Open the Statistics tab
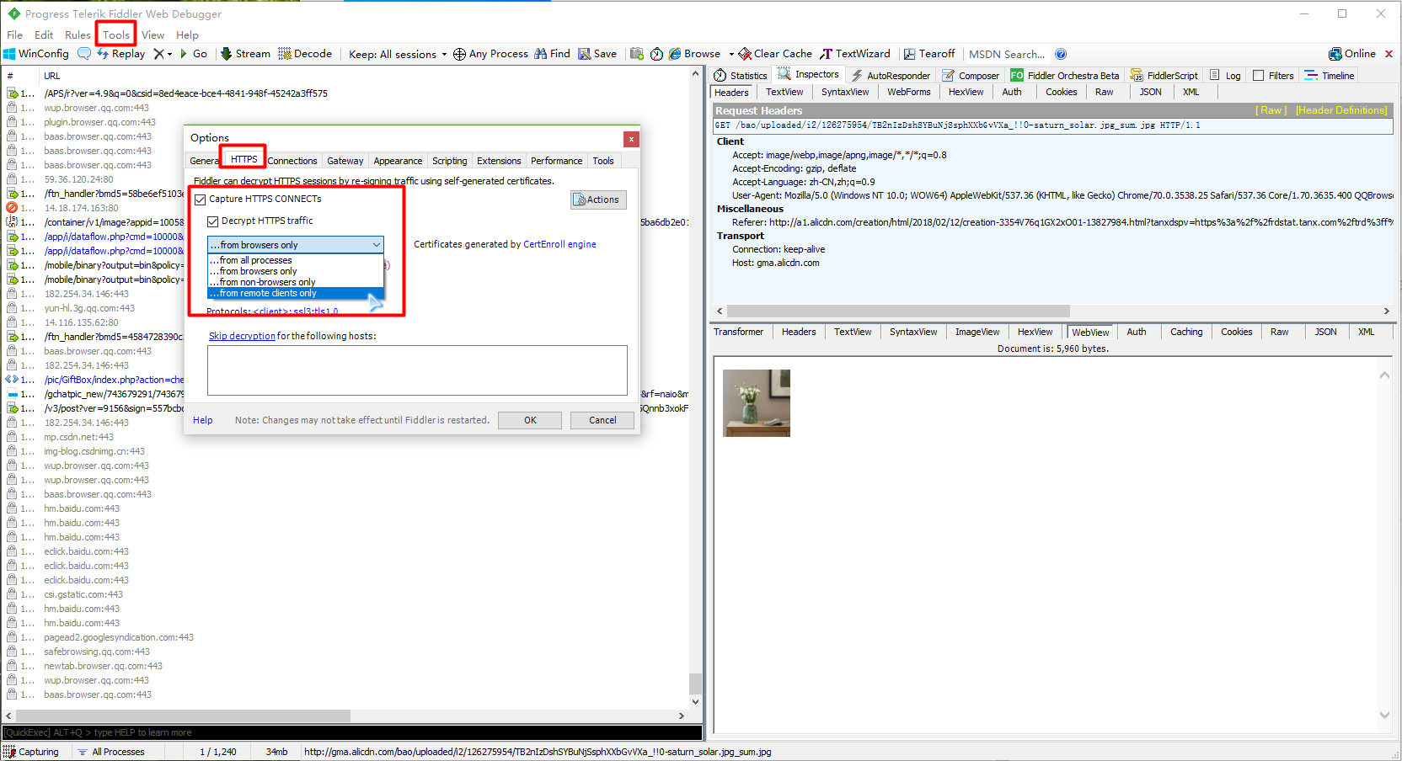The width and height of the screenshot is (1402, 761). (x=741, y=76)
